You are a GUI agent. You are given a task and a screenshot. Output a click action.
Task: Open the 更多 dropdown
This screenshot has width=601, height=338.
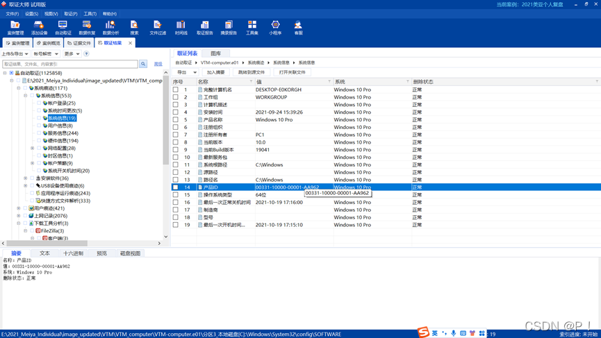coord(72,54)
